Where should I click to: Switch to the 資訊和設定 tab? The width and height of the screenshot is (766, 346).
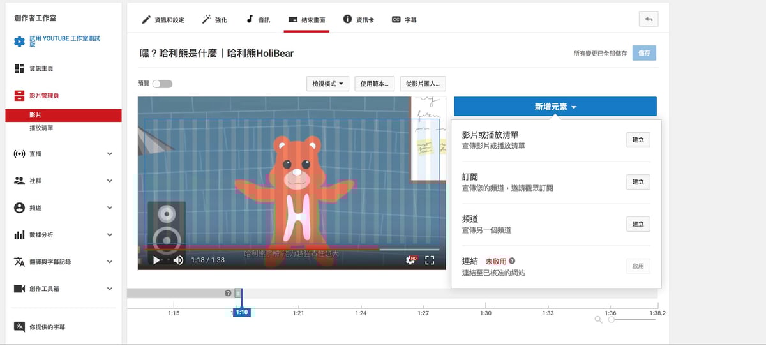163,20
